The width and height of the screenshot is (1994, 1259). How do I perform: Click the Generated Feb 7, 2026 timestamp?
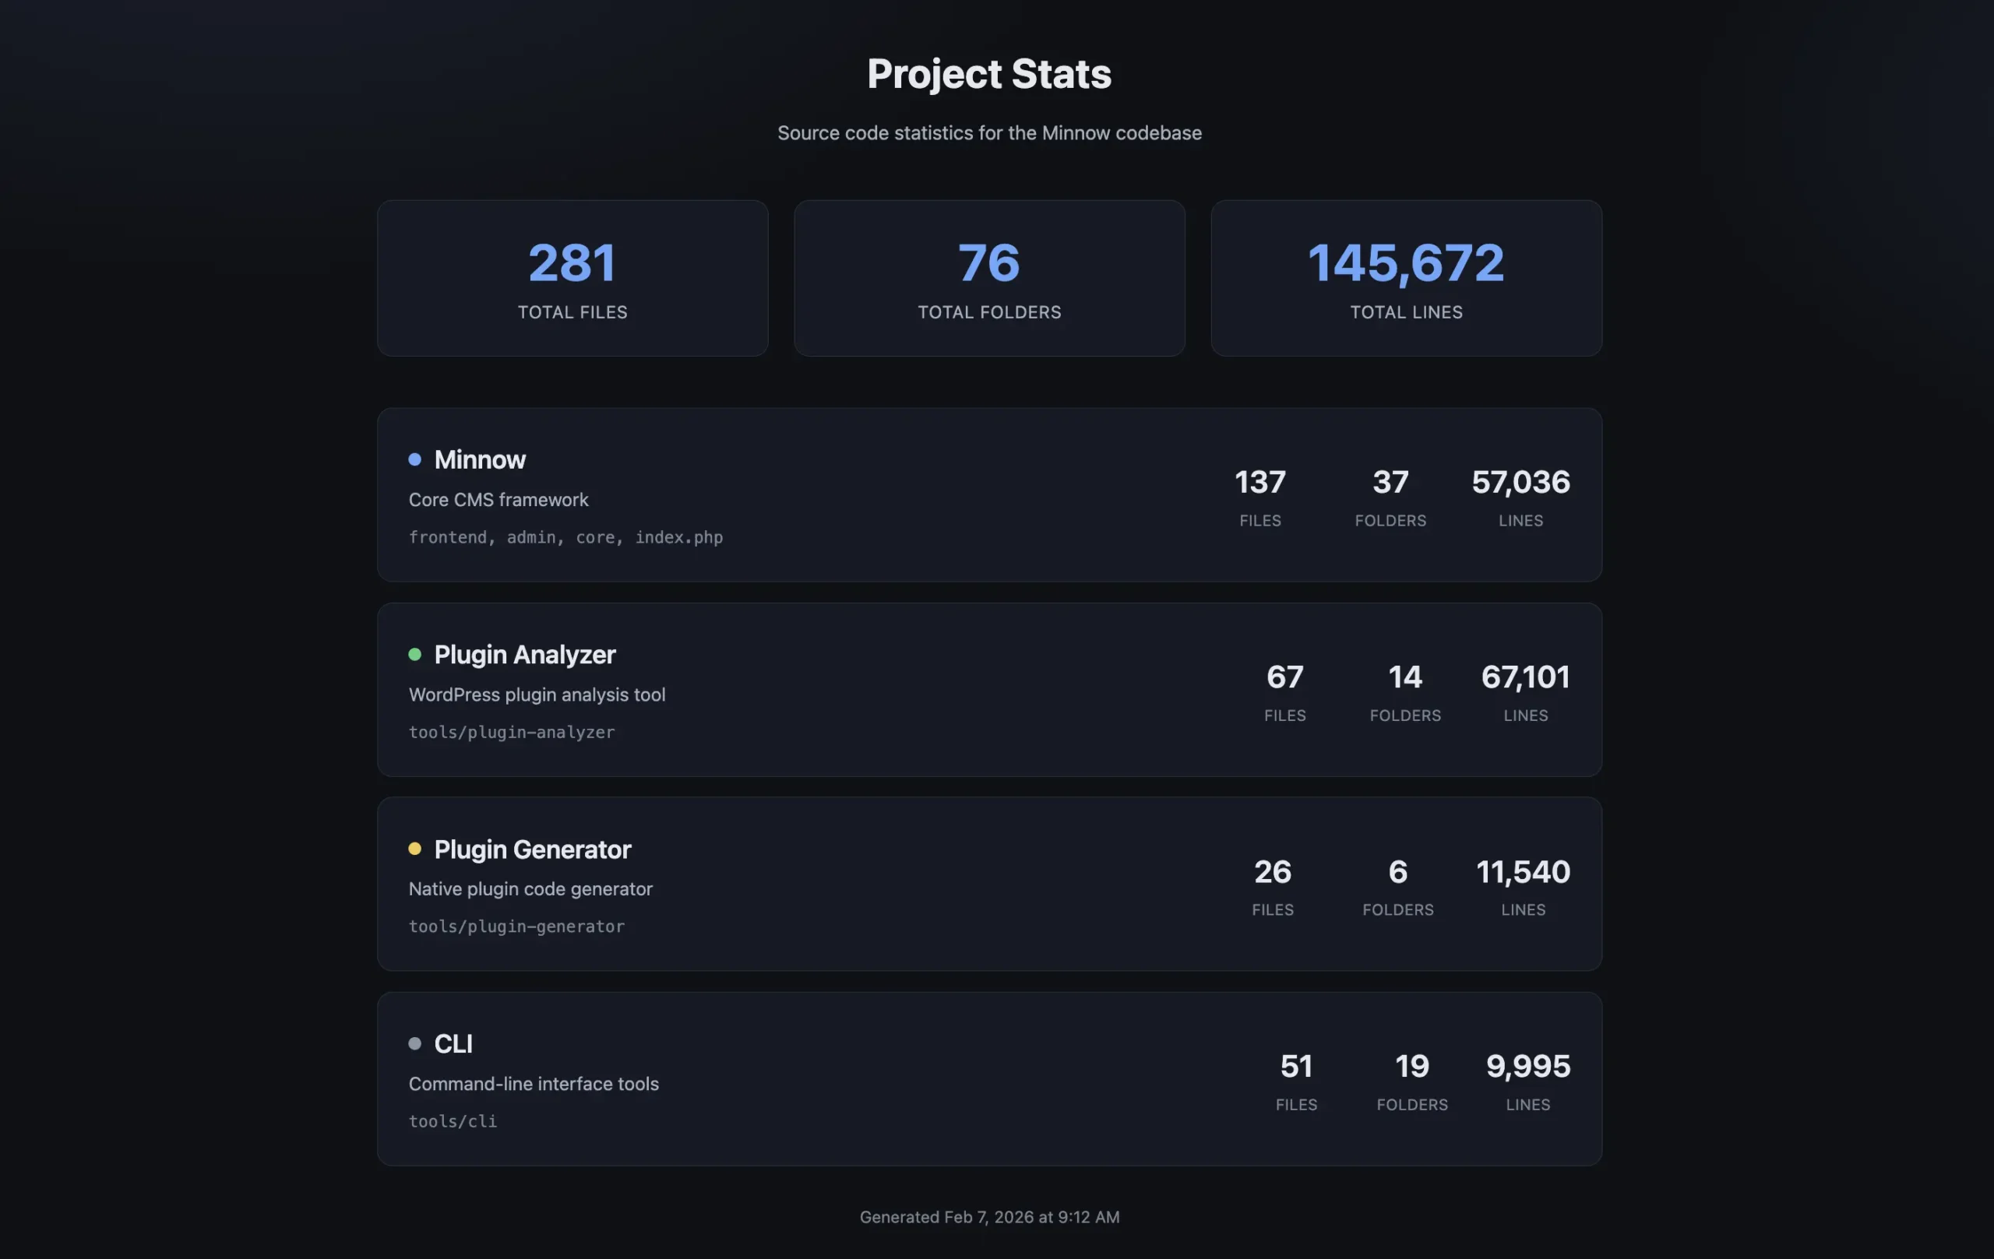[x=988, y=1217]
